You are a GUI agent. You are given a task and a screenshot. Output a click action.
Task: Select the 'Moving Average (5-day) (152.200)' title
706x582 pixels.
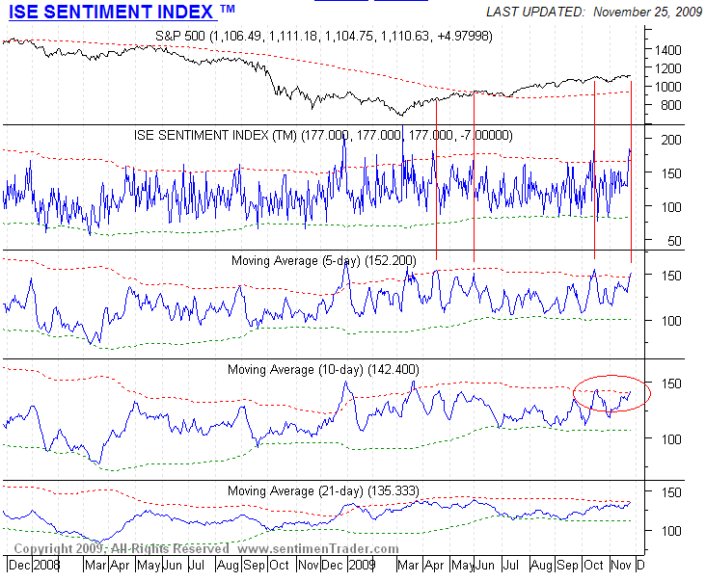(324, 260)
